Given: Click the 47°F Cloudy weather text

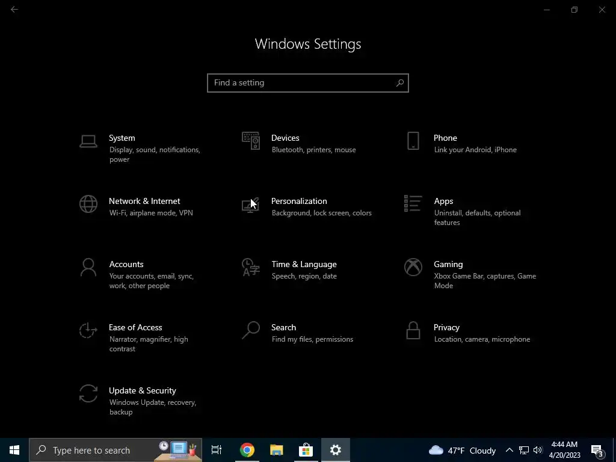Looking at the screenshot, I should [472, 451].
